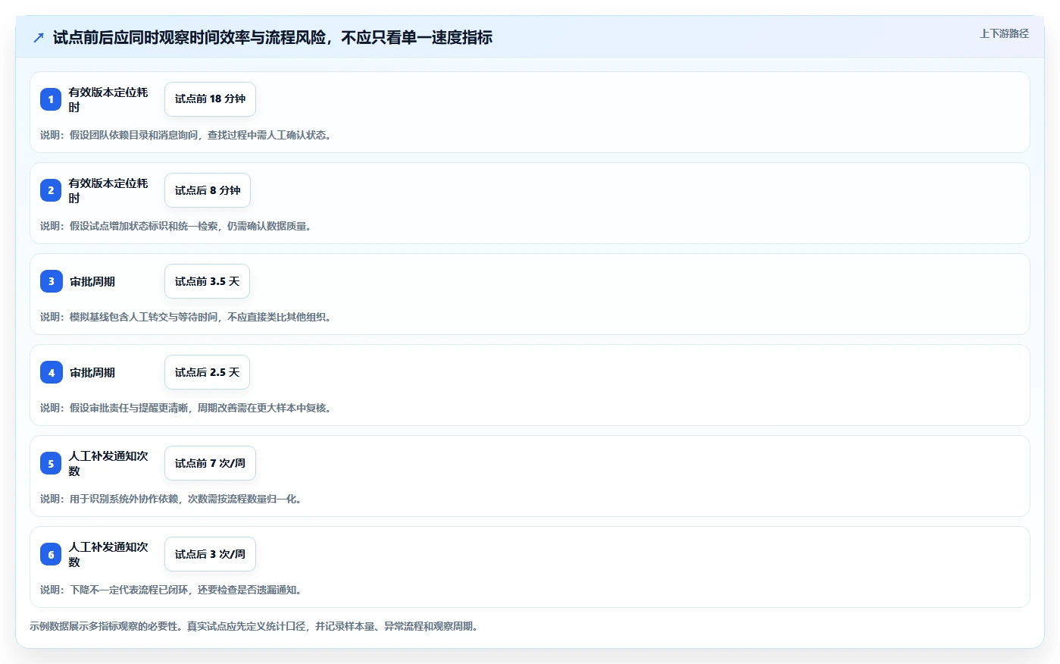Image resolution: width=1060 pixels, height=664 pixels.
Task: Click the 试点后 3 次/周 value chip
Action: coord(210,554)
